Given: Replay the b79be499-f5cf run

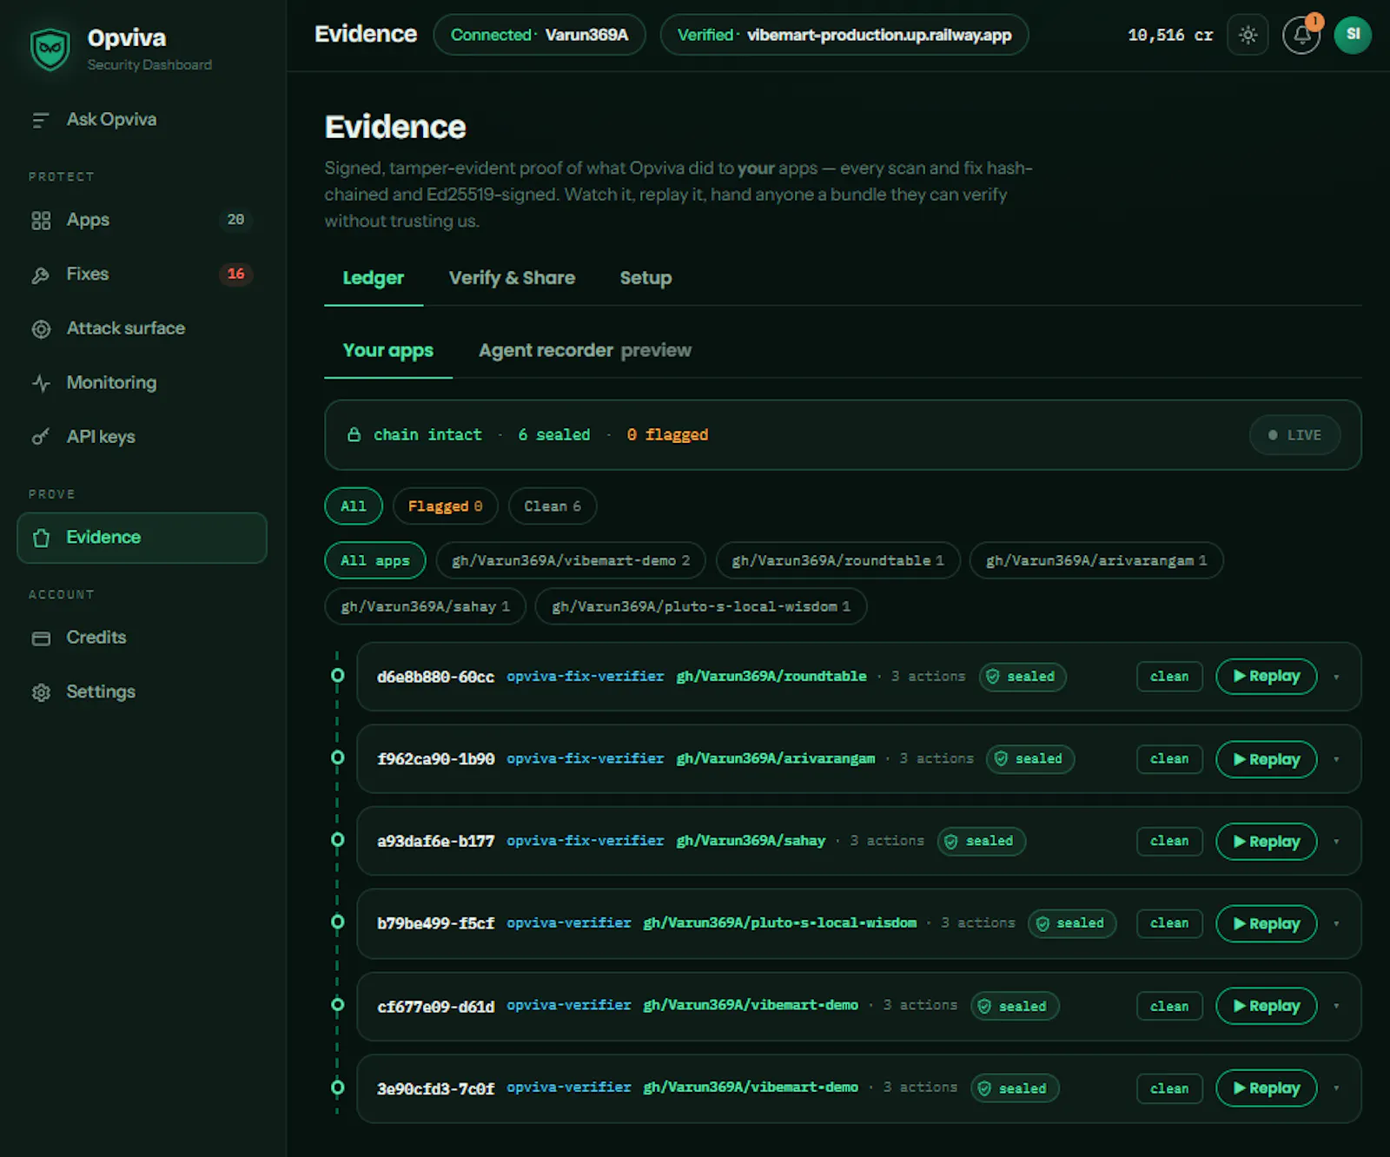Looking at the screenshot, I should point(1267,923).
